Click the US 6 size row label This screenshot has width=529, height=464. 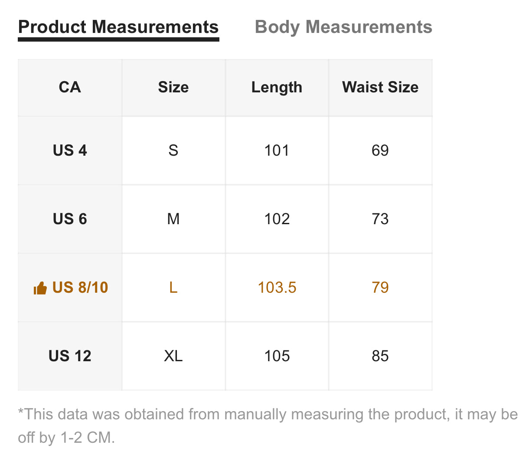click(x=70, y=219)
